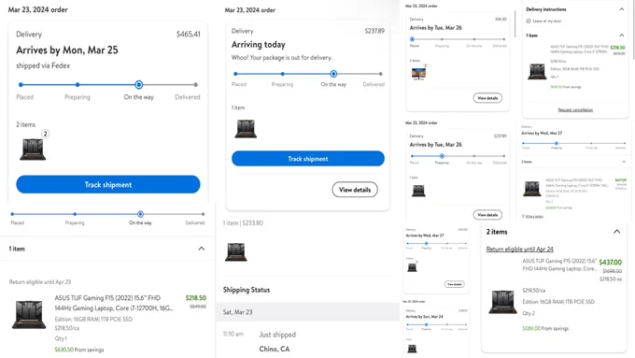Viewport: 635px width, 358px height.
Task: Click the Arrives by Sun, Mar 24 heading
Action: tap(424, 317)
